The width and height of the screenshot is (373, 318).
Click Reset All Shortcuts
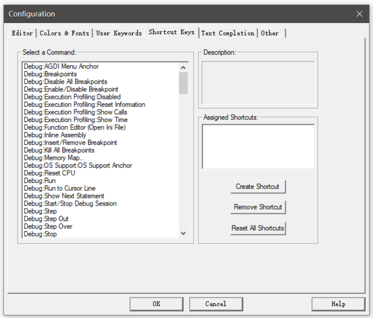pos(258,228)
